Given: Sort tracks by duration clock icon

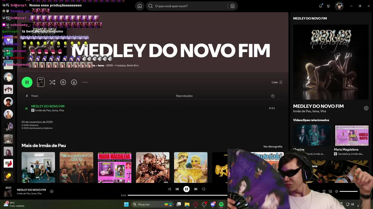Looking at the screenshot, I should pos(273,96).
